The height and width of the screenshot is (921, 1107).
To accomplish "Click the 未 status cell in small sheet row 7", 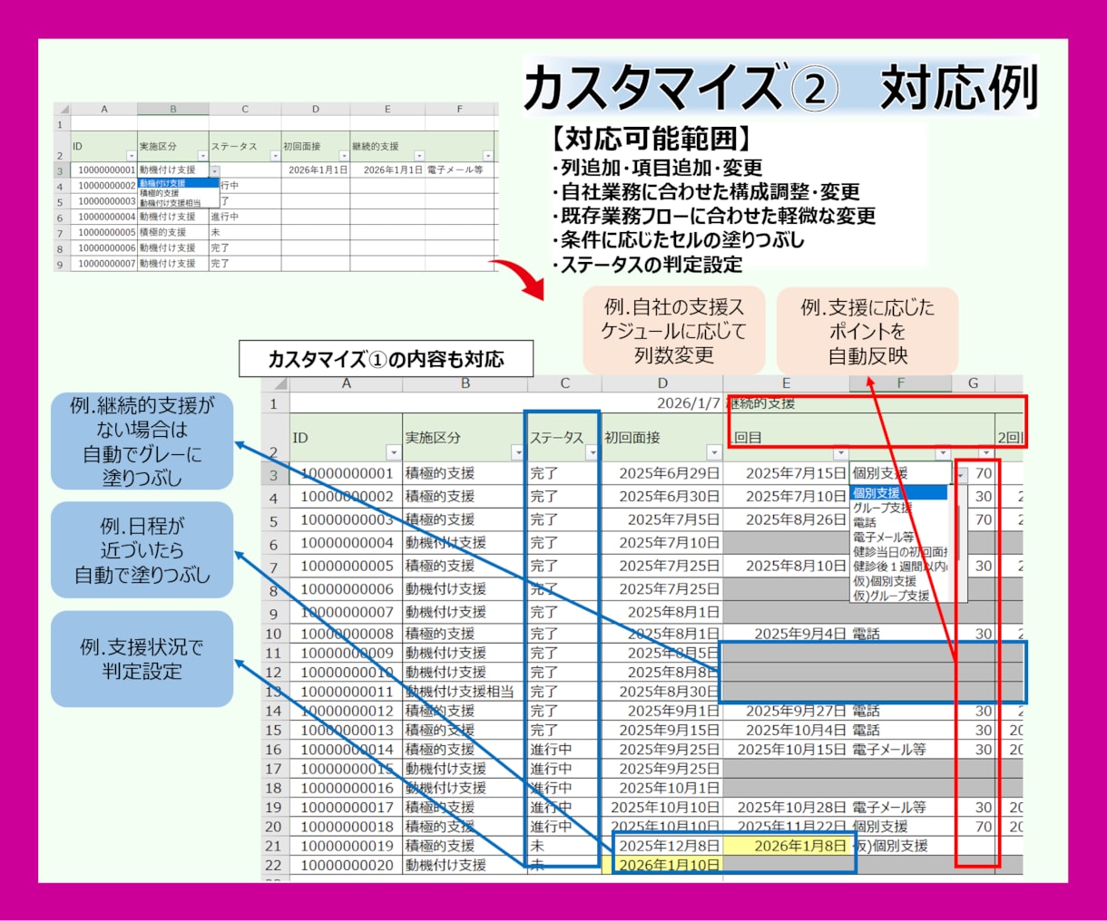I will (x=245, y=232).
